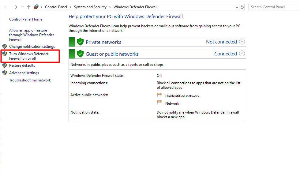Click green shield icon for public networks
The height and width of the screenshot is (180, 300).
tap(80, 54)
